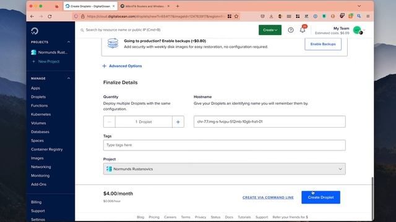Open Normunds Rust... project in sidebar
Screen dimensions: 396x222
click(53, 52)
